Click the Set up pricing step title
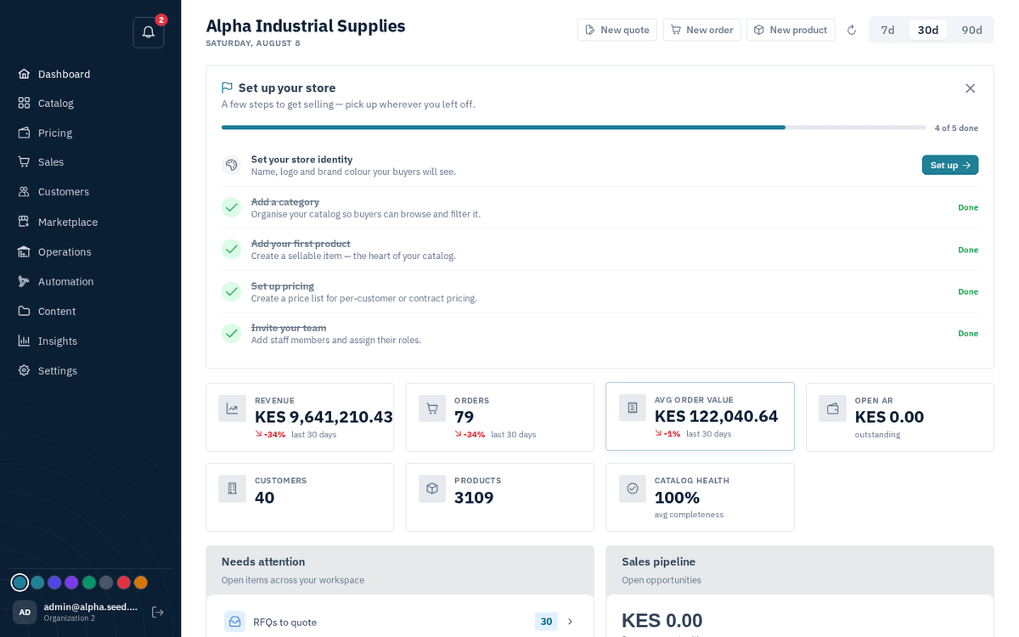This screenshot has width=1019, height=637. 283,285
